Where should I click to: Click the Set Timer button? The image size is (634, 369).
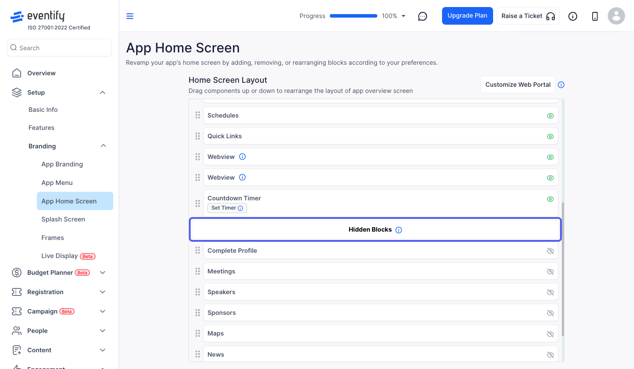227,208
